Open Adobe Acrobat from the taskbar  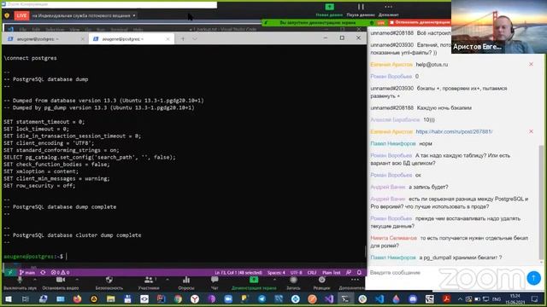tap(446, 299)
